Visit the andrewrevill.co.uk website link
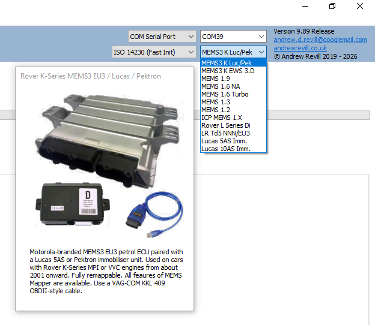 pyautogui.click(x=302, y=48)
